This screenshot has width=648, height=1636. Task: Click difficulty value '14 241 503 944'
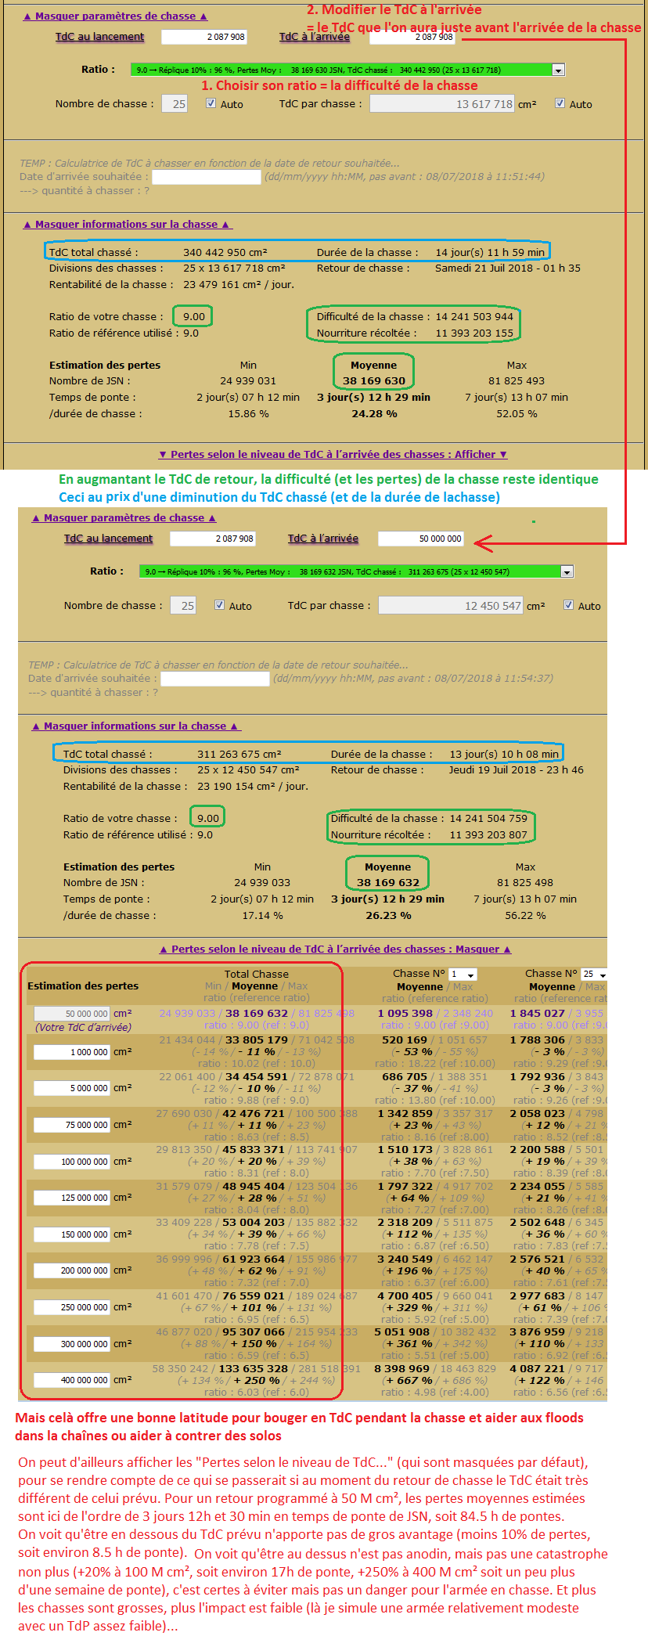(474, 316)
